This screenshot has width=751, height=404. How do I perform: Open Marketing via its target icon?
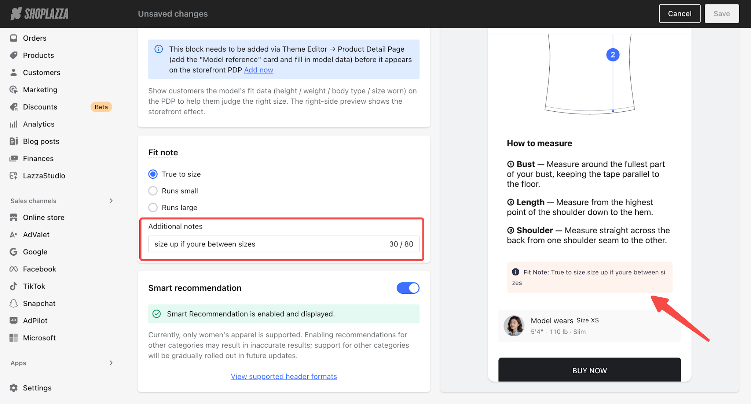[14, 90]
